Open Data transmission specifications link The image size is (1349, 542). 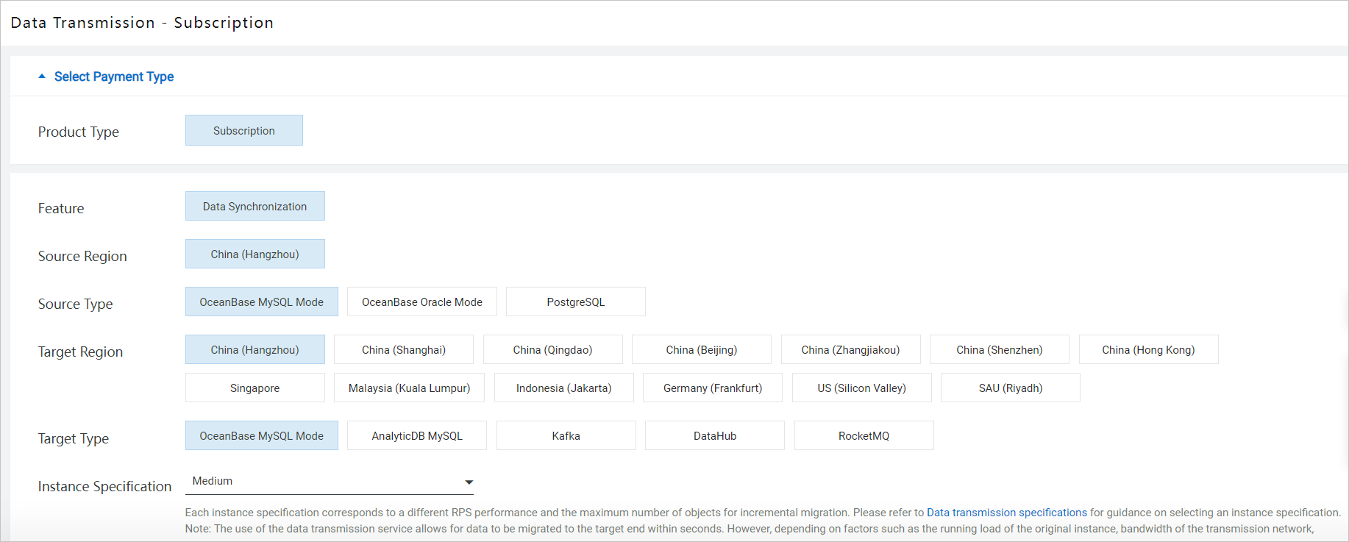tap(1006, 513)
